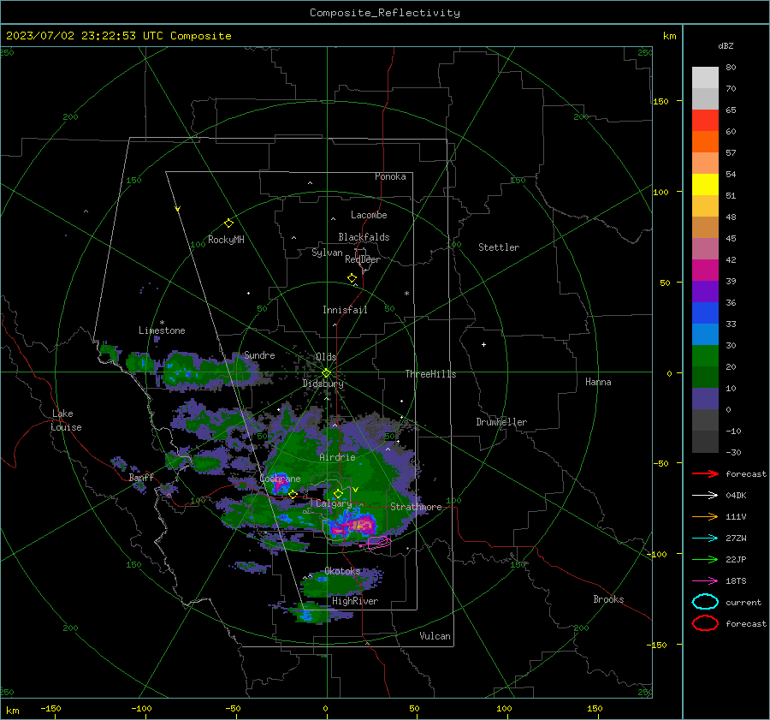The width and height of the screenshot is (770, 720).
Task: Click the Composite_Reflectivity title text
Action: (x=385, y=13)
